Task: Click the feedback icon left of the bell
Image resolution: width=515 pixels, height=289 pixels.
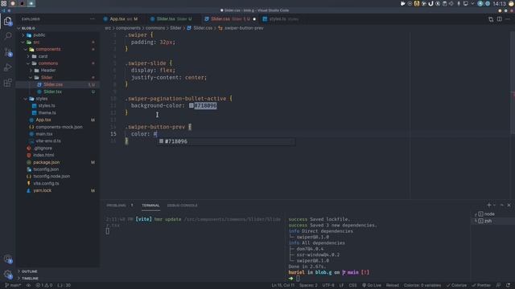Action: (x=498, y=286)
